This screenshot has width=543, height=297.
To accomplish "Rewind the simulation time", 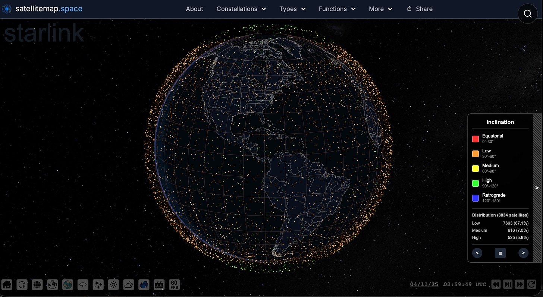I will (496, 284).
